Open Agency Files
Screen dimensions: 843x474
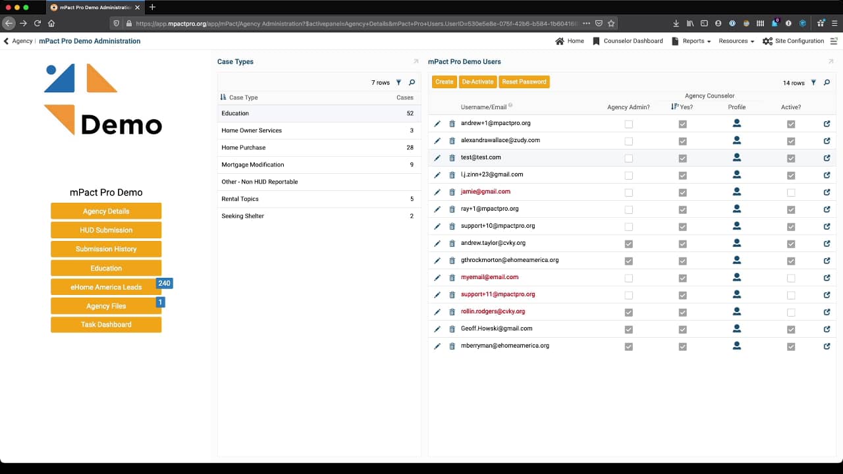tap(106, 306)
